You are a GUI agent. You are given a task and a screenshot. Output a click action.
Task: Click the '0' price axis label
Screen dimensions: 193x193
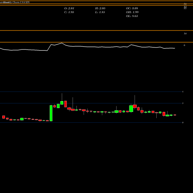[x=183, y=122]
